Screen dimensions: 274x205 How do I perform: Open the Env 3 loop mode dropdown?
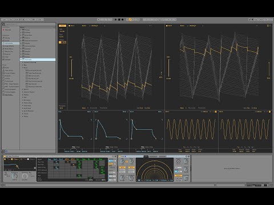point(161,112)
